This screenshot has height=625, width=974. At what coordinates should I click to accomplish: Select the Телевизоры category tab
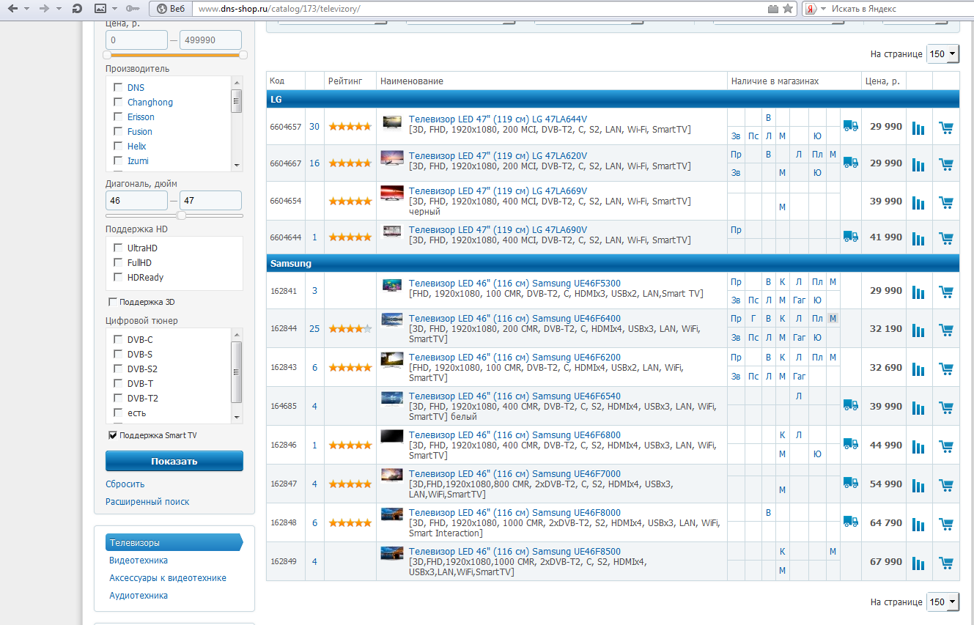(x=174, y=543)
